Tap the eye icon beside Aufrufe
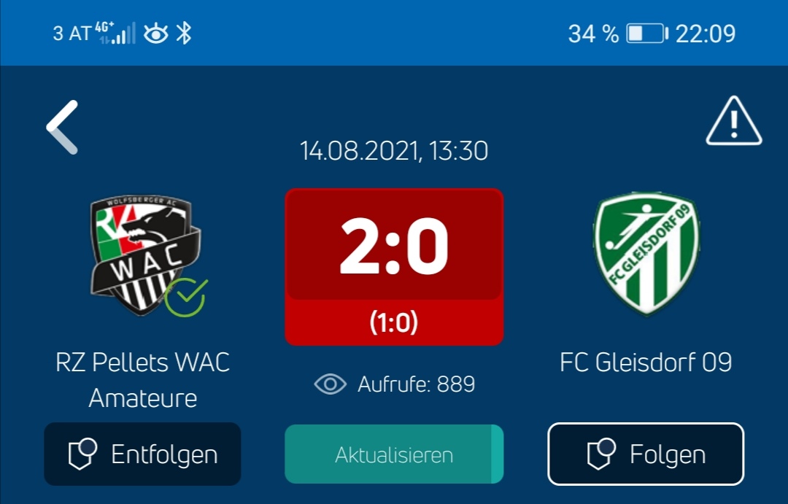788x504 pixels. pyautogui.click(x=331, y=384)
